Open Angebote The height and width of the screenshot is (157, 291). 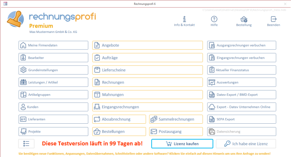(x=147, y=45)
